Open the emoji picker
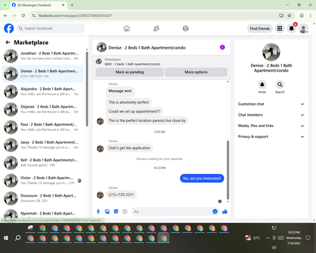This screenshot has width=316, height=253. [215, 211]
